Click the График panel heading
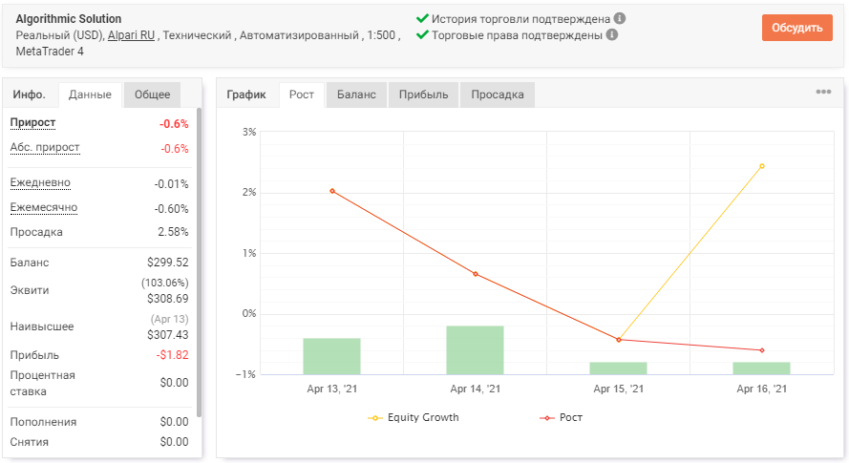The image size is (849, 463). (246, 95)
